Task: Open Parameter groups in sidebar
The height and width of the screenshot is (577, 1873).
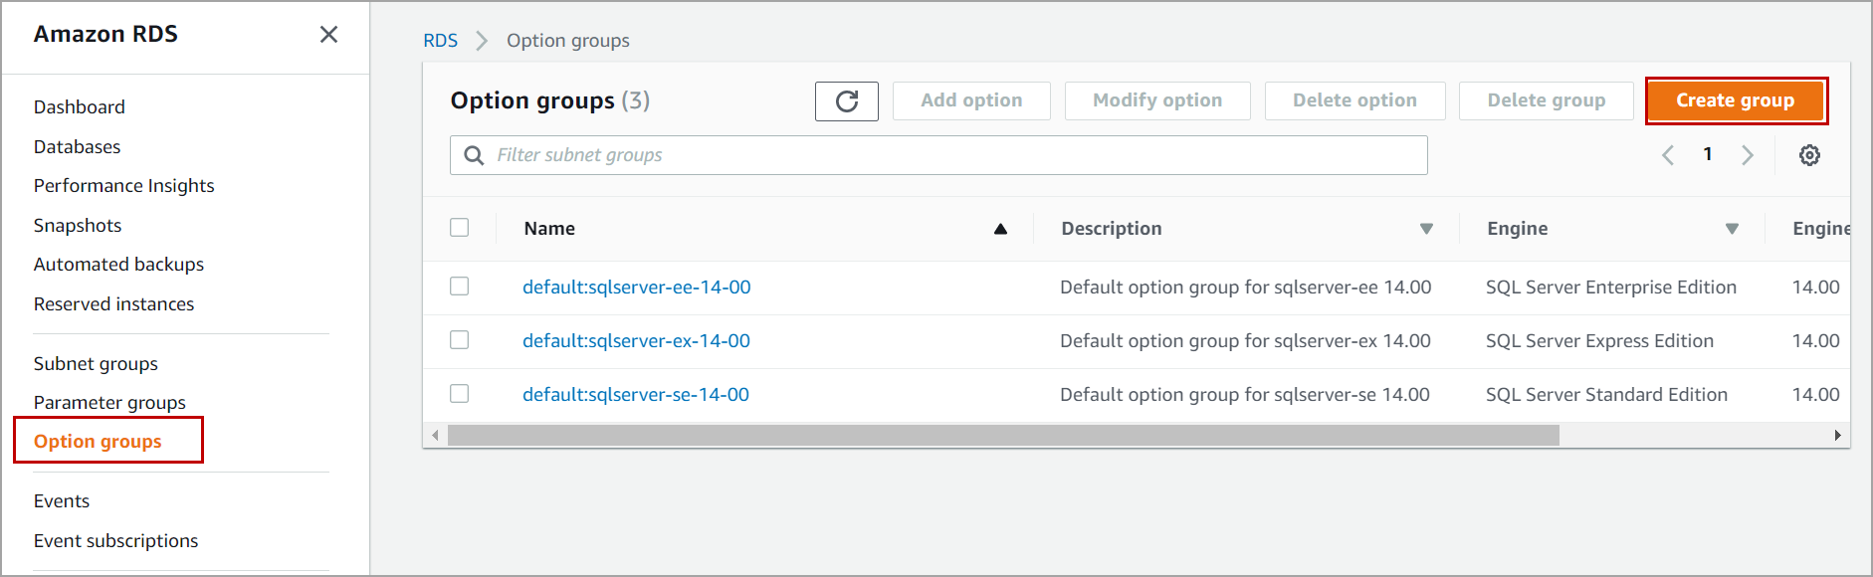Action: pyautogui.click(x=109, y=403)
